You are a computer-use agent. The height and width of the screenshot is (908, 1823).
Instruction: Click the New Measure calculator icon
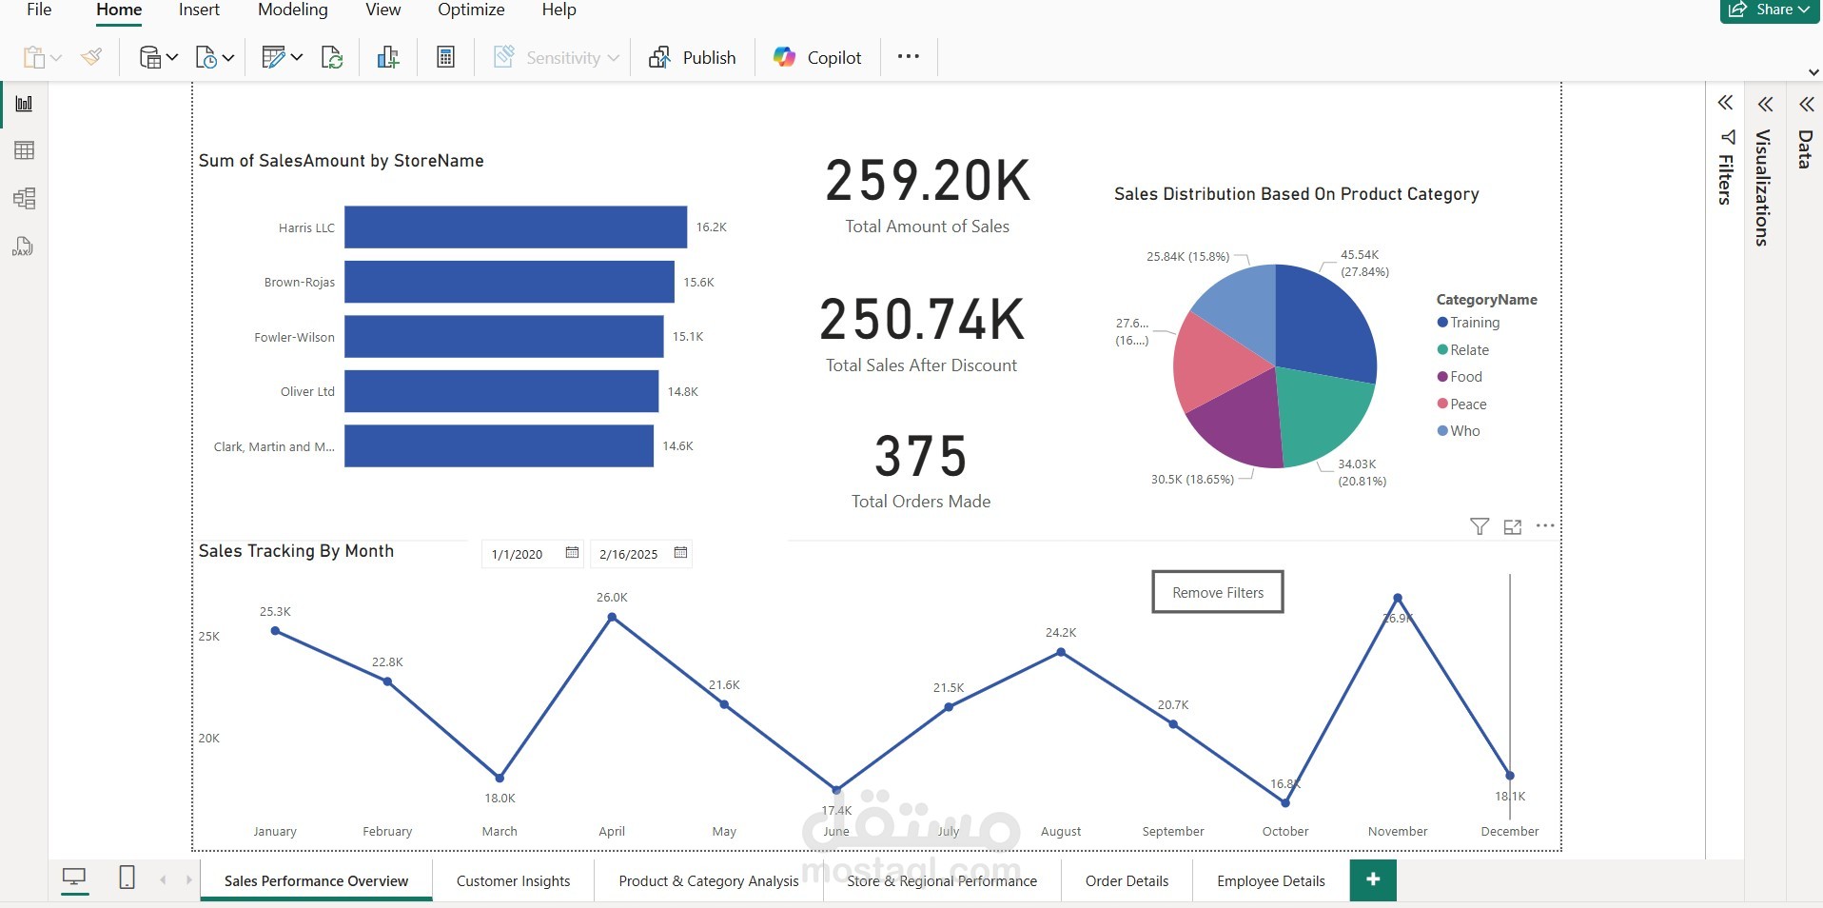pos(445,57)
